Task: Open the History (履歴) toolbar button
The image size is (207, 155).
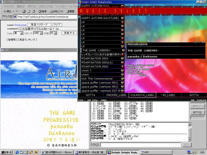Action: [x=71, y=11]
